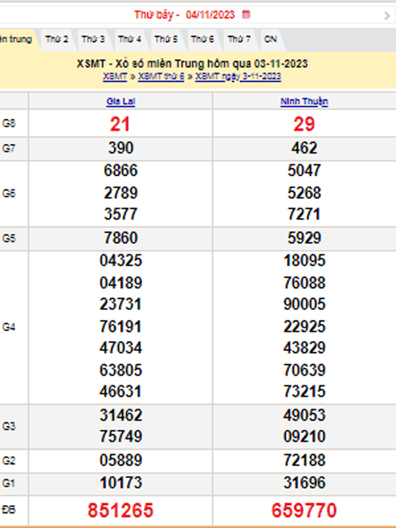Screen dimensions: 396x528
Task: Open the XSMT thứ 6 breadcrumb link
Action: (x=161, y=76)
